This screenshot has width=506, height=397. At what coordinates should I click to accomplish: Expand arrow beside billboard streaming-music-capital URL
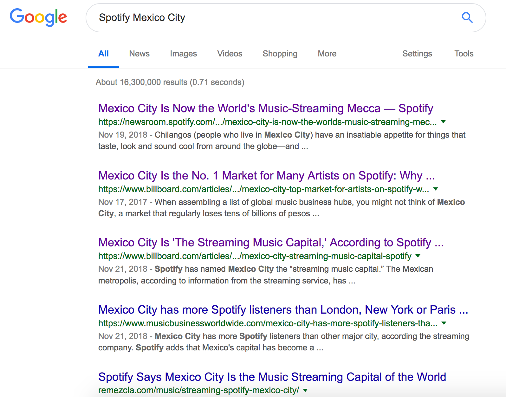[418, 256]
